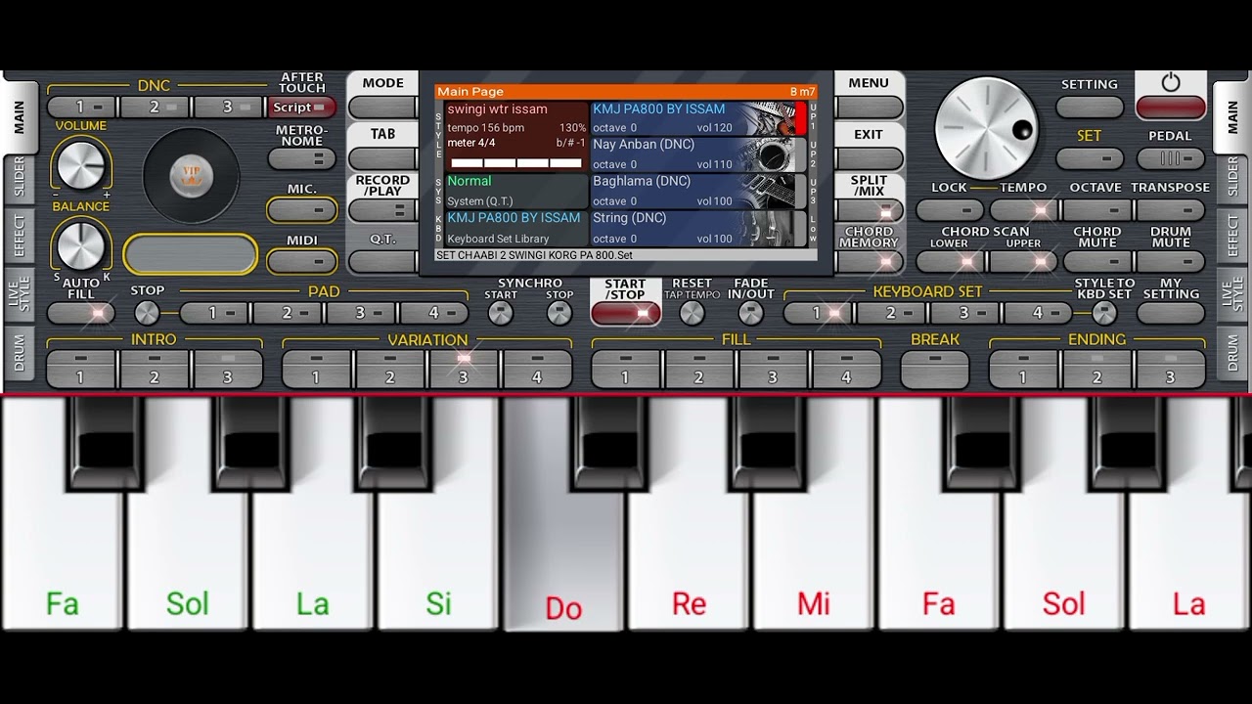The image size is (1252, 704).
Task: Click Synchro STOP round button
Action: pos(559,313)
